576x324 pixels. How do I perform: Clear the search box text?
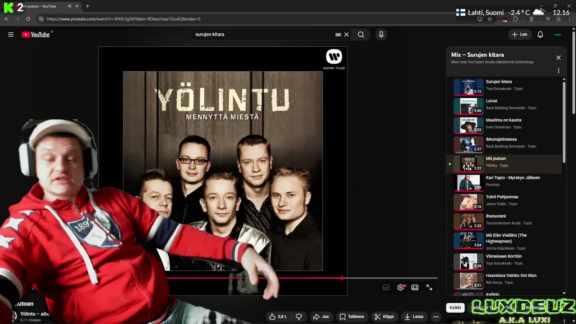coord(346,35)
